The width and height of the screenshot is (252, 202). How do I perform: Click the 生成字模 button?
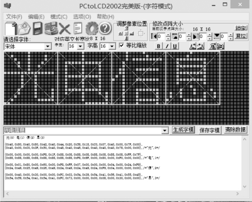pyautogui.click(x=183, y=130)
